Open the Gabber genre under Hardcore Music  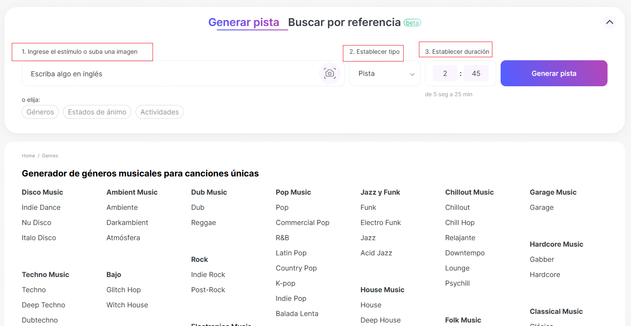point(542,259)
